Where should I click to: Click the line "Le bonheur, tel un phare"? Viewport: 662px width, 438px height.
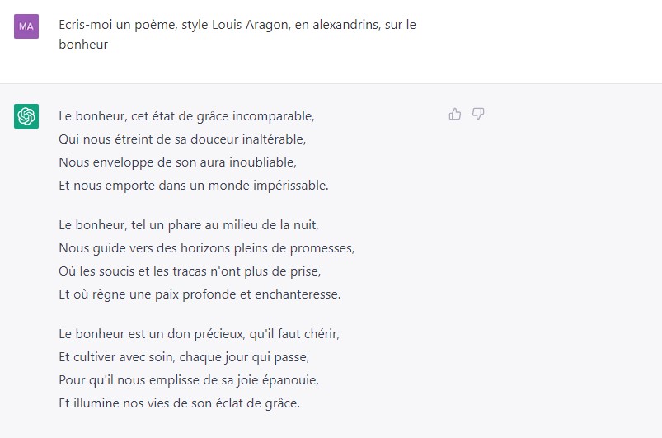[x=189, y=224]
